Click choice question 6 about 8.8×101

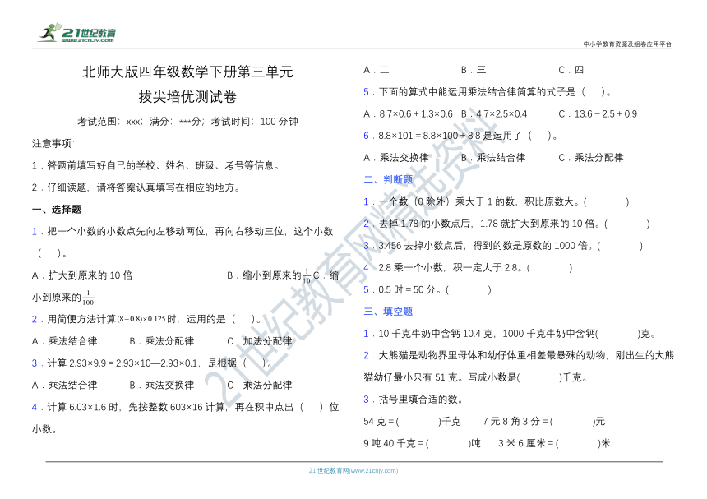[461, 136]
